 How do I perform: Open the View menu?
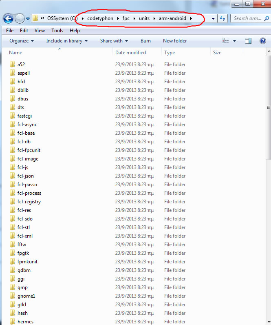coord(40,31)
